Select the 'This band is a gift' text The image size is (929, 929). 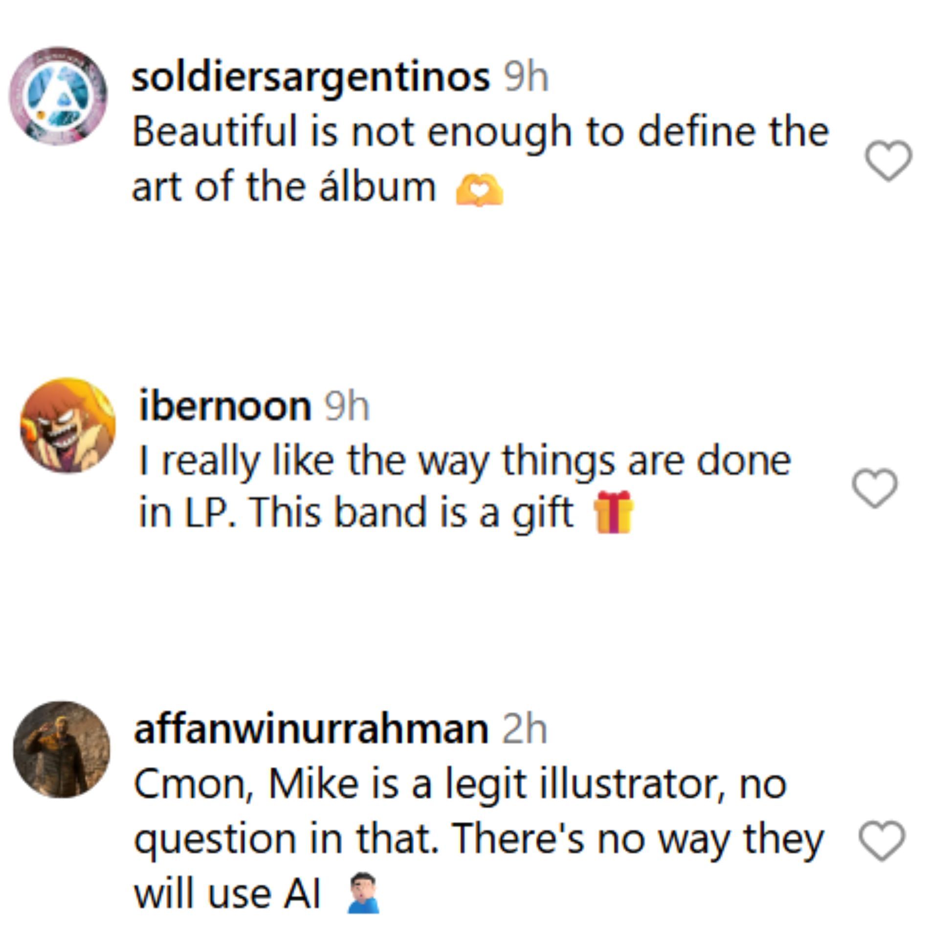coord(412,513)
